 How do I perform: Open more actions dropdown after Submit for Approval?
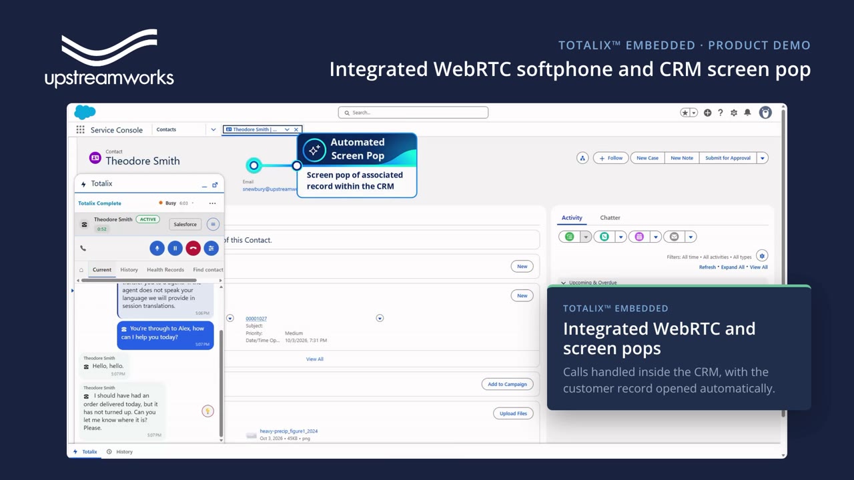763,158
